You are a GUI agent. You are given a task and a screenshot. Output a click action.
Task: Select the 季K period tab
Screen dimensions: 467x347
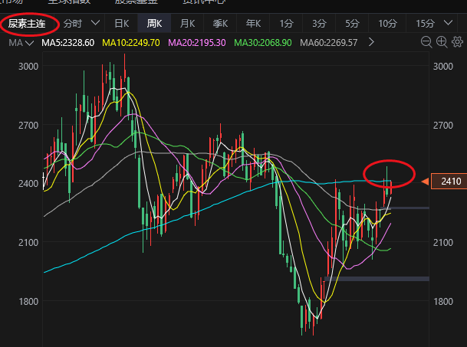point(221,24)
